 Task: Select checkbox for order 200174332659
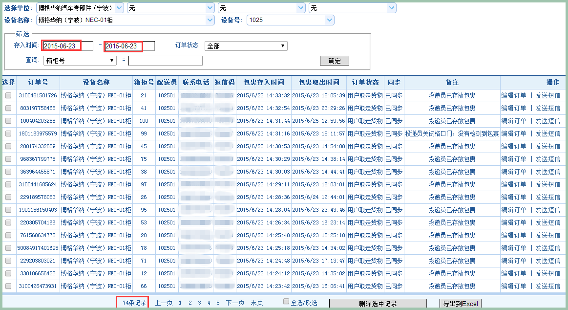point(8,147)
